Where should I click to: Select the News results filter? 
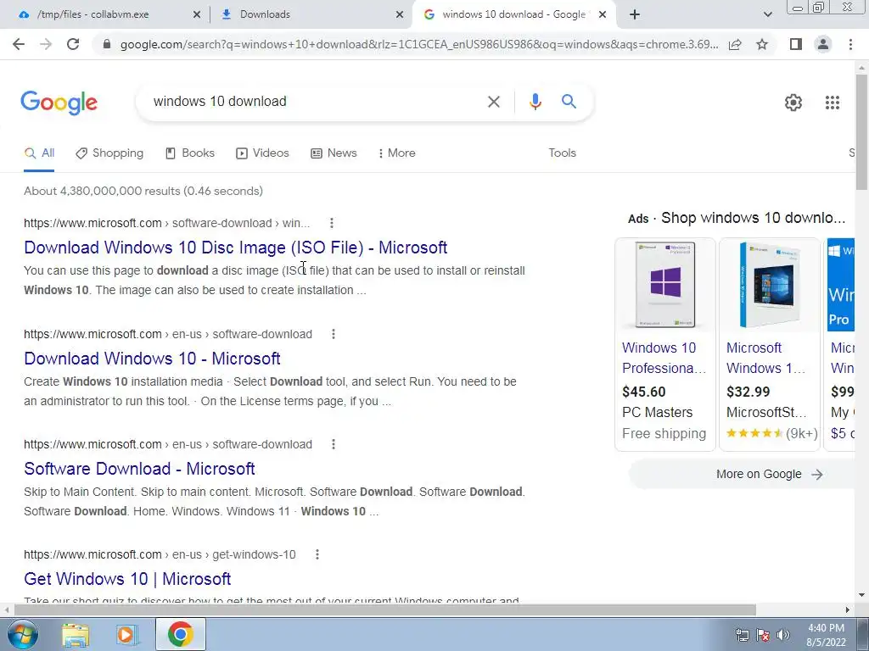[x=334, y=153]
